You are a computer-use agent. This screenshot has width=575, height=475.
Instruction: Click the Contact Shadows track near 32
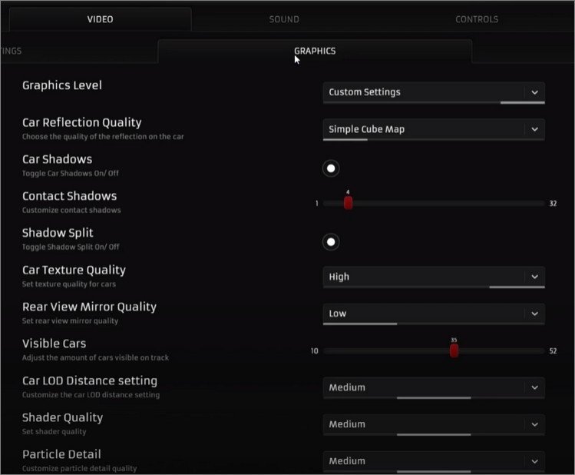point(537,203)
